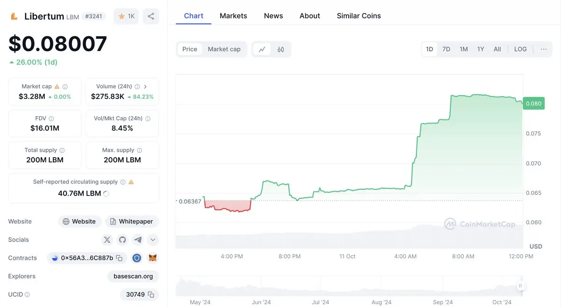561x307 pixels.
Task: Select the Market cap chart toggle
Action: pos(224,49)
